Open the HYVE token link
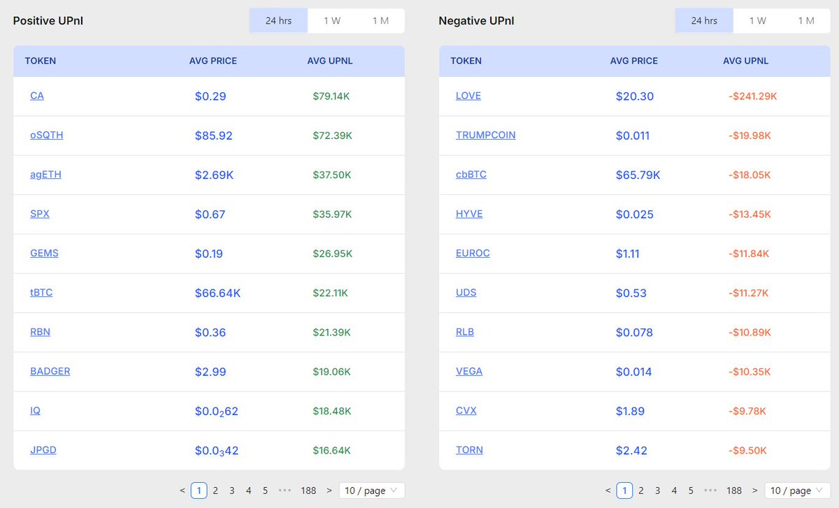Image resolution: width=839 pixels, height=508 pixels. point(469,214)
